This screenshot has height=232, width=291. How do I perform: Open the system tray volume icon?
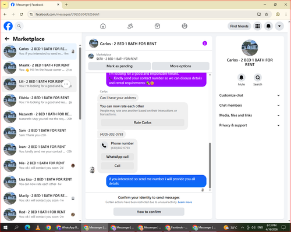(x=253, y=227)
